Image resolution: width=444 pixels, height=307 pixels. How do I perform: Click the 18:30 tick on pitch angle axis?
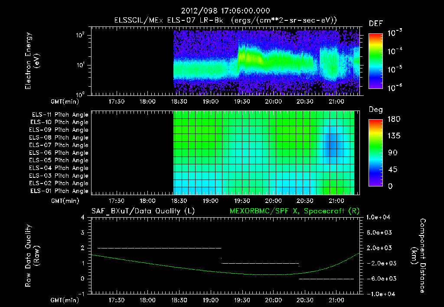point(179,201)
